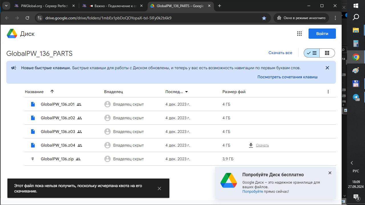Image resolution: width=365 pixels, height=205 pixels.
Task: Switch to list view layout
Action: [x=312, y=53]
